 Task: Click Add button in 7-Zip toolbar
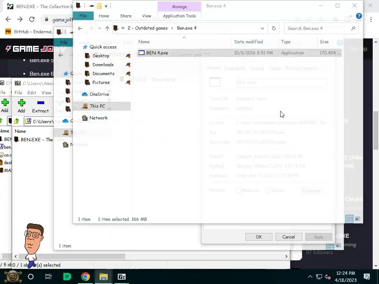pyautogui.click(x=21, y=106)
